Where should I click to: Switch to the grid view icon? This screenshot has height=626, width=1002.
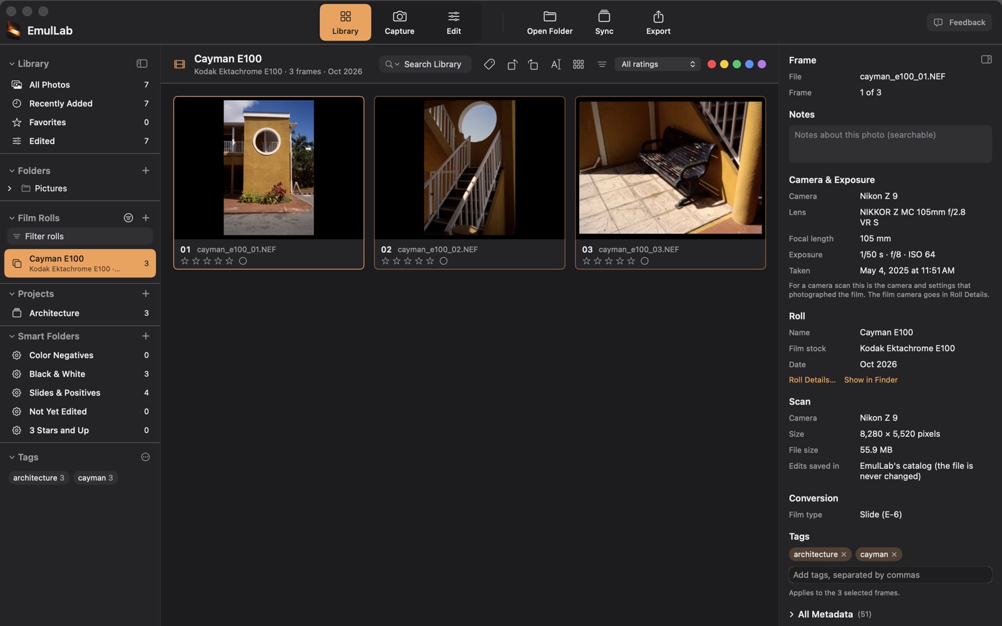tap(578, 64)
